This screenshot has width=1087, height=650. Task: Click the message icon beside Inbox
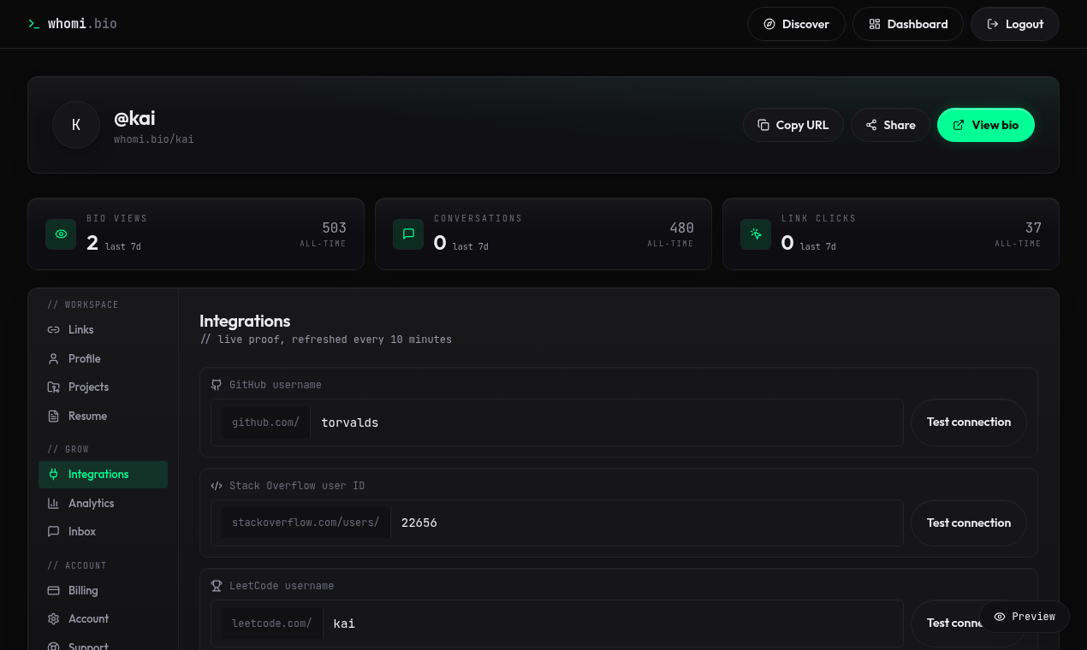coord(53,531)
